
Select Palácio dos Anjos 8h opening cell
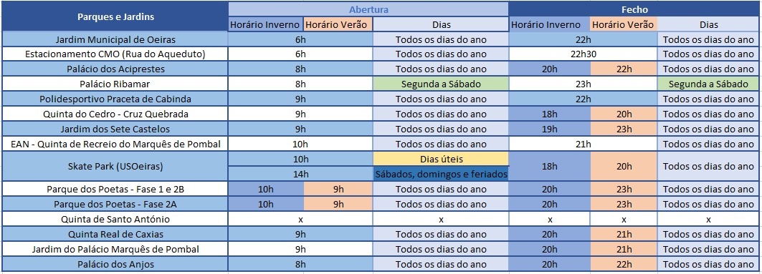click(x=301, y=264)
